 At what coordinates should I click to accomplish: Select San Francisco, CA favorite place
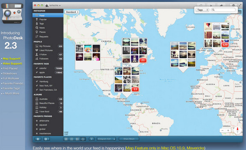[x=48, y=90]
